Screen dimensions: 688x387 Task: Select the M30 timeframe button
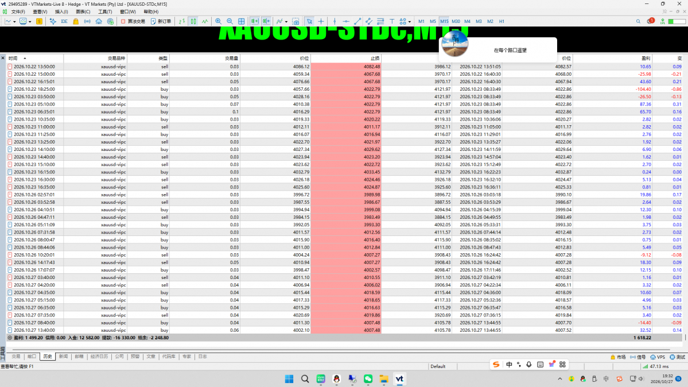(456, 21)
